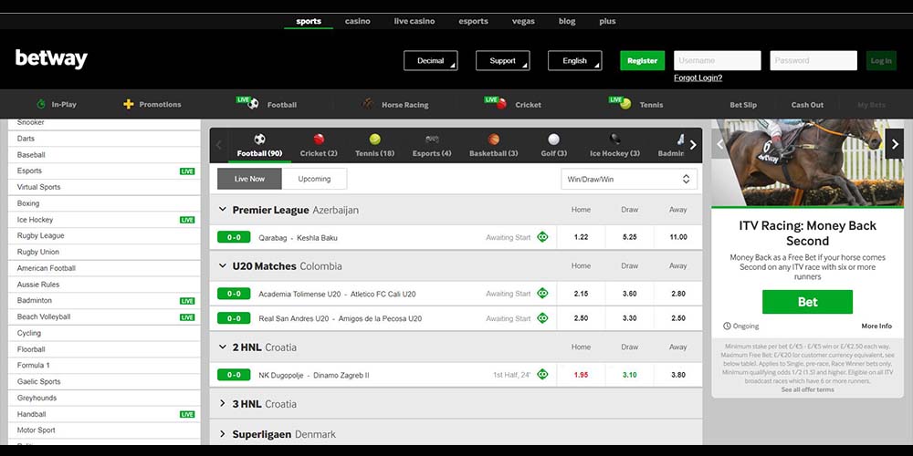Click the green Register button

[x=642, y=61]
